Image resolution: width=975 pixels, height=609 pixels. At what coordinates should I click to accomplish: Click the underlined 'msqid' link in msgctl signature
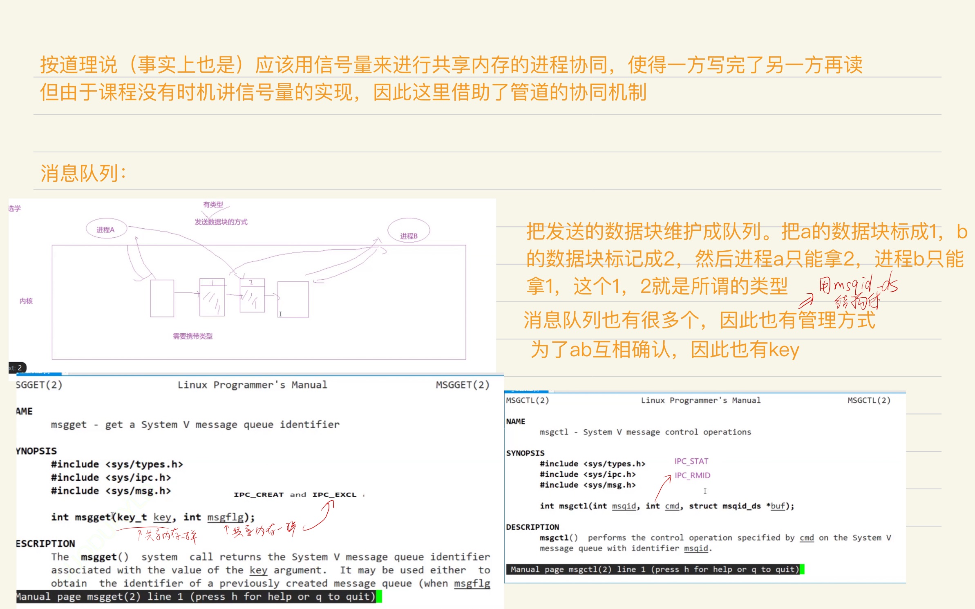click(624, 506)
